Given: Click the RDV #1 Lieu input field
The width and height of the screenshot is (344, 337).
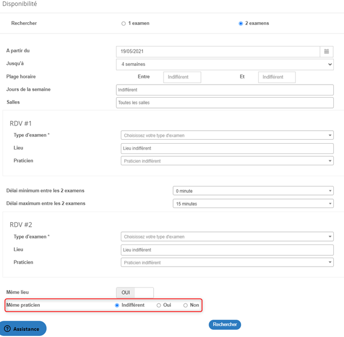Looking at the screenshot, I should point(227,148).
